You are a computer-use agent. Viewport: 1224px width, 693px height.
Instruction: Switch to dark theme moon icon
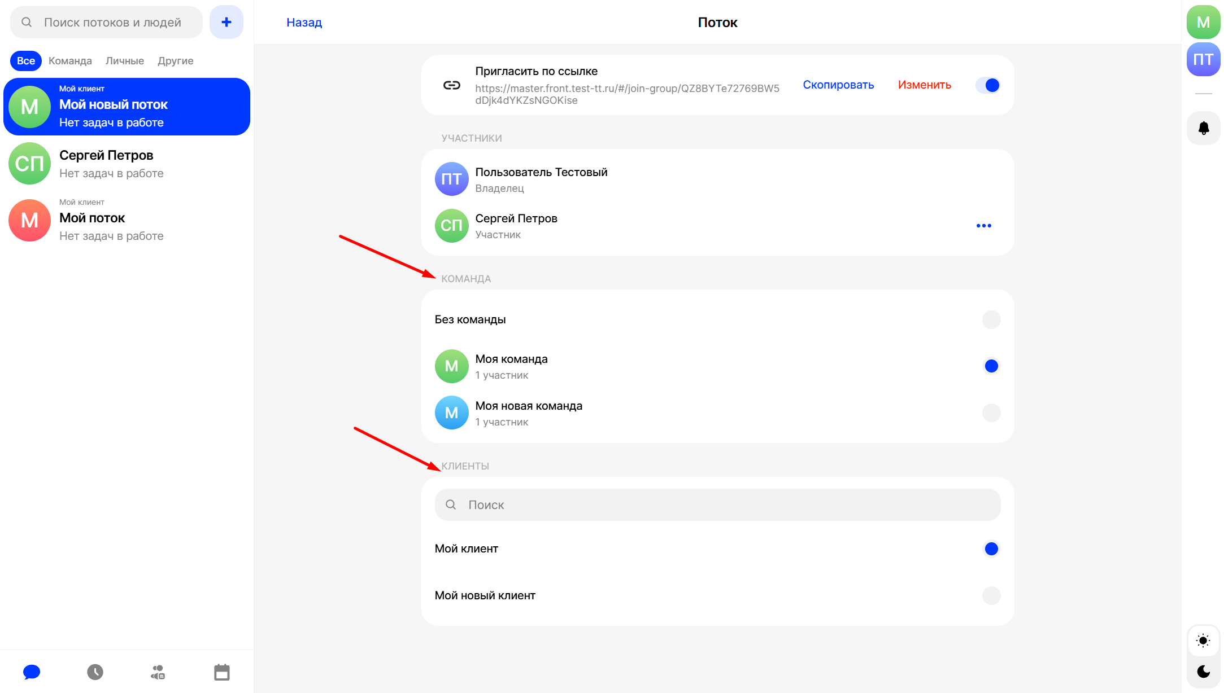click(x=1203, y=672)
